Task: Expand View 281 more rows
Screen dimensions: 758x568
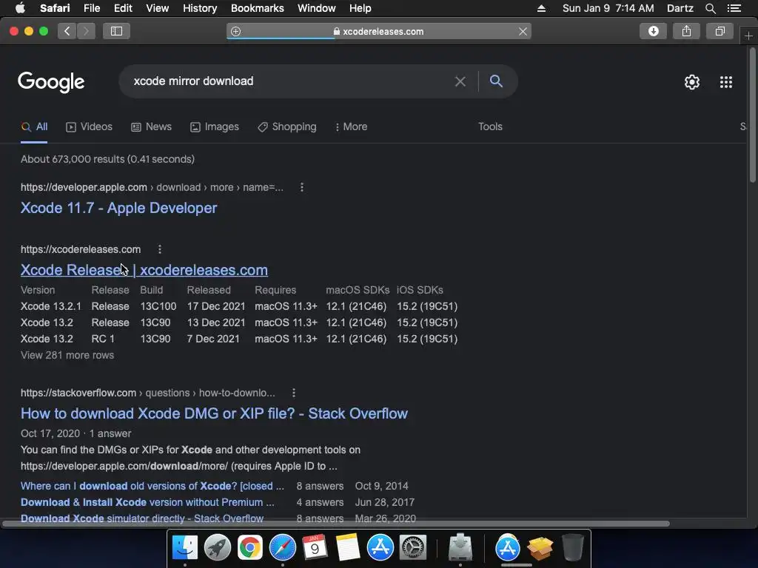Action: click(67, 355)
